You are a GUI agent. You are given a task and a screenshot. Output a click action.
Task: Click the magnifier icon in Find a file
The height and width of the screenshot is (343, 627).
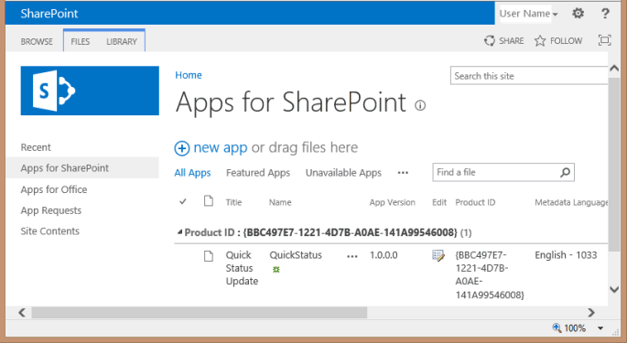pos(565,172)
